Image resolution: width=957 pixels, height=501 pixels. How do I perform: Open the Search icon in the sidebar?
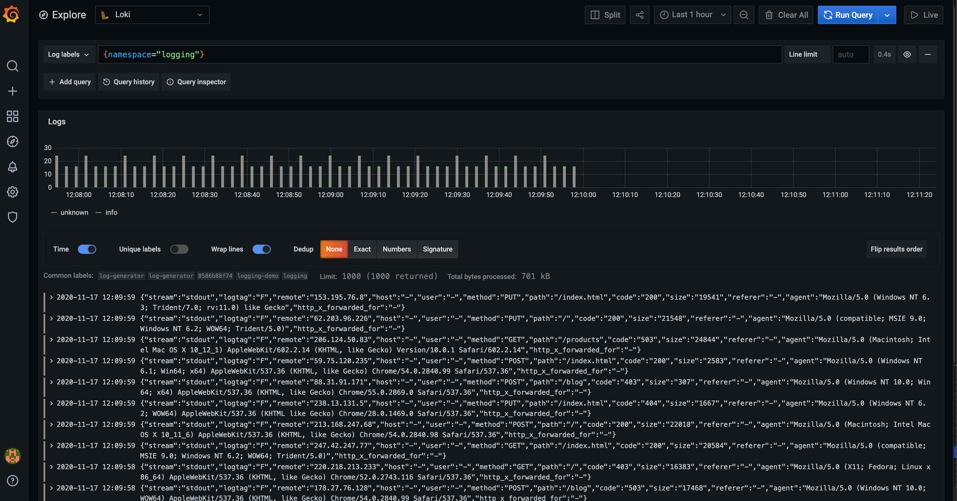(x=12, y=66)
